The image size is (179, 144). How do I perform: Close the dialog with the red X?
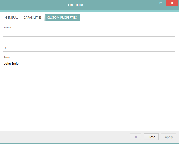point(171,3)
